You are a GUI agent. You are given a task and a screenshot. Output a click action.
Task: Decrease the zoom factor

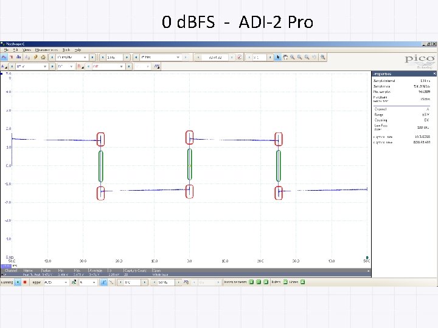pyautogui.click(x=249, y=57)
